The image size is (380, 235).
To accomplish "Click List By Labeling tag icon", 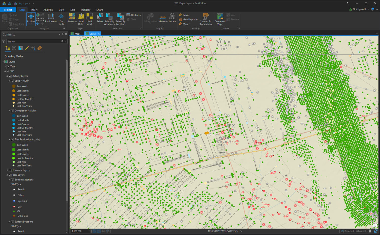I will click(40, 48).
